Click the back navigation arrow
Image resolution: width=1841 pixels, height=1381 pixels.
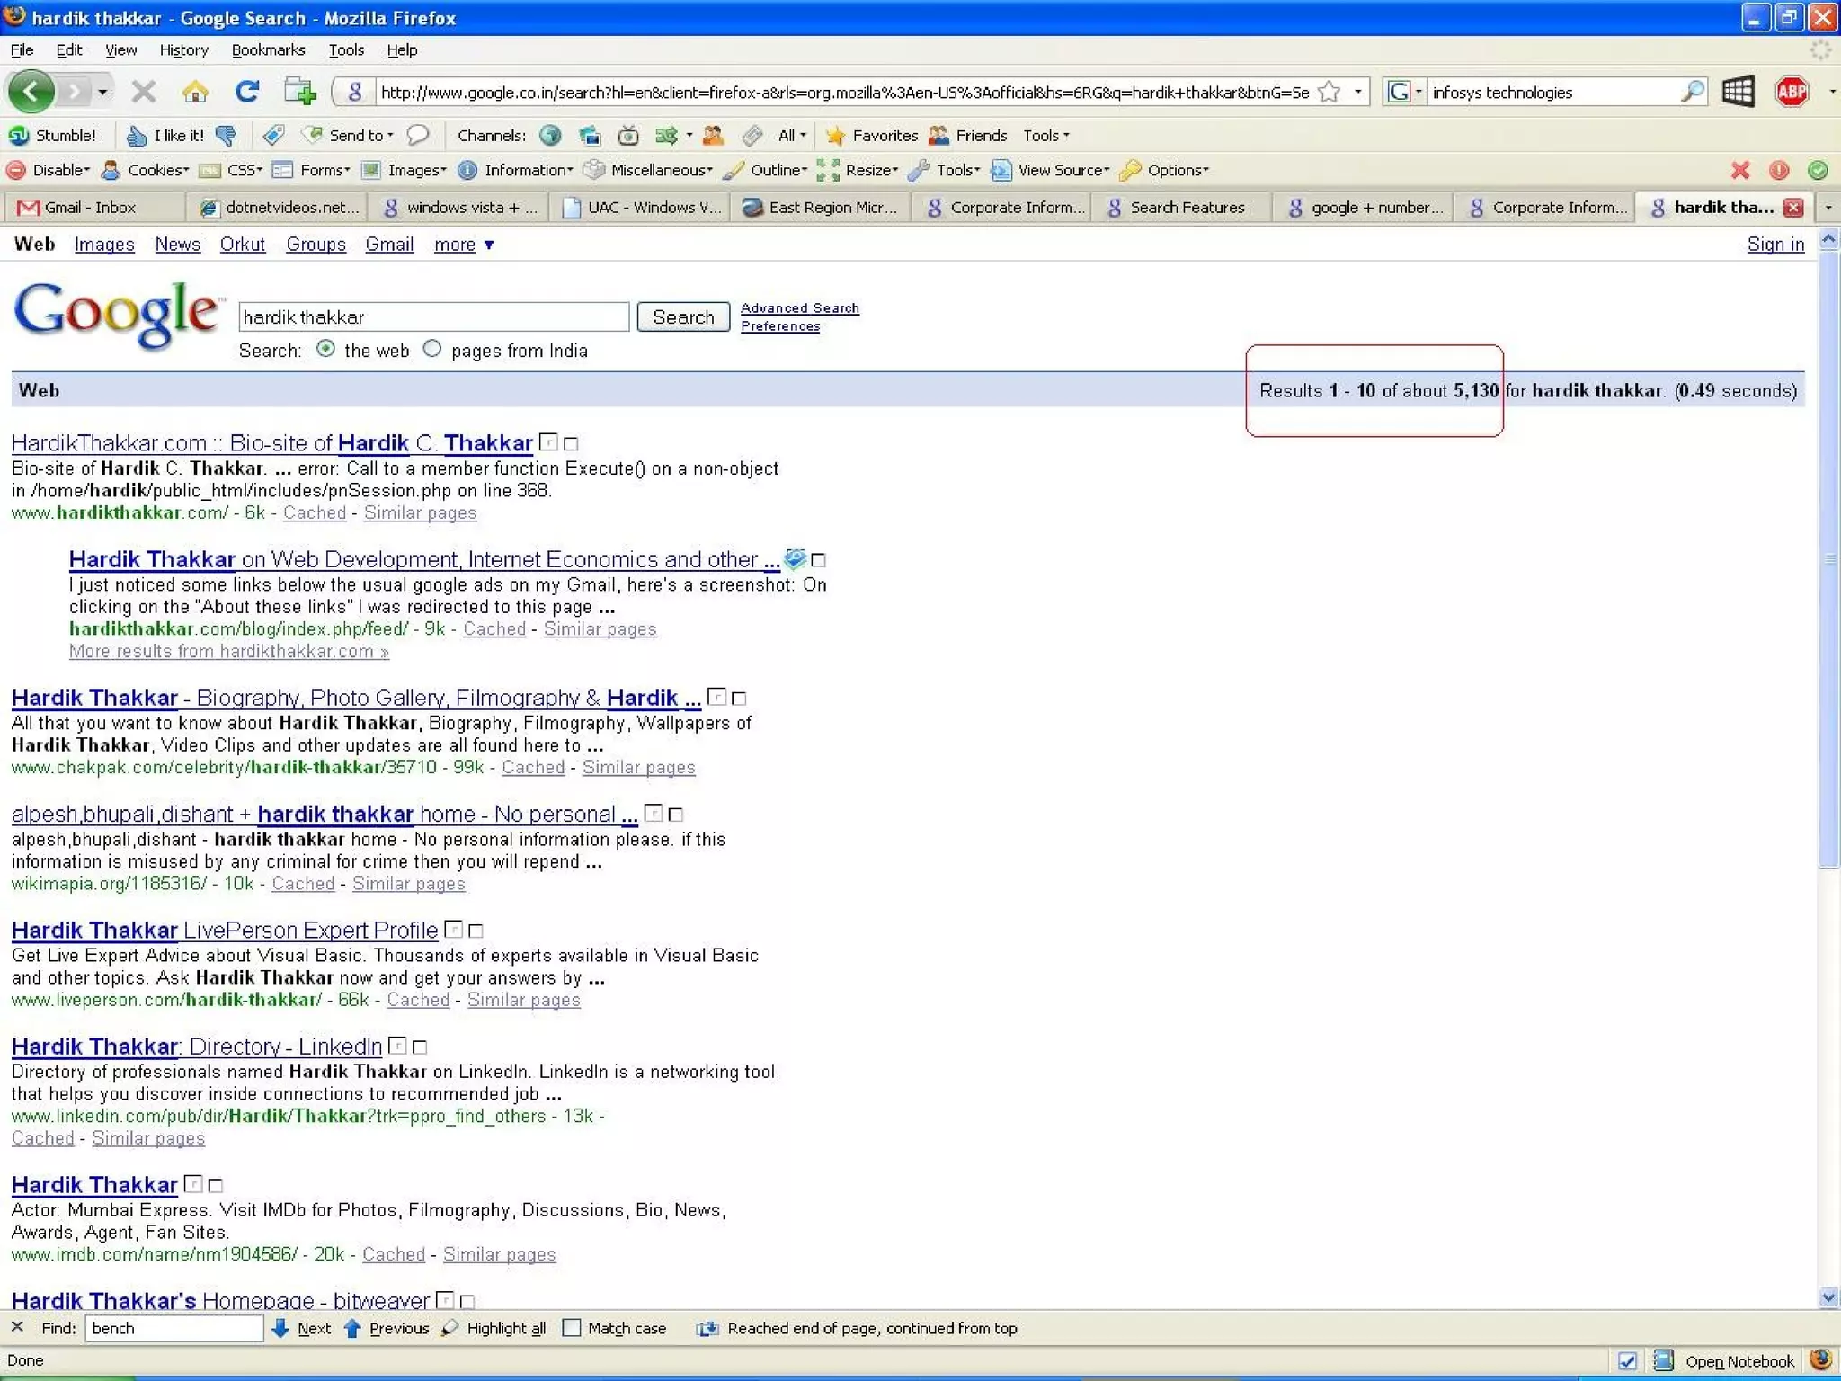(31, 92)
